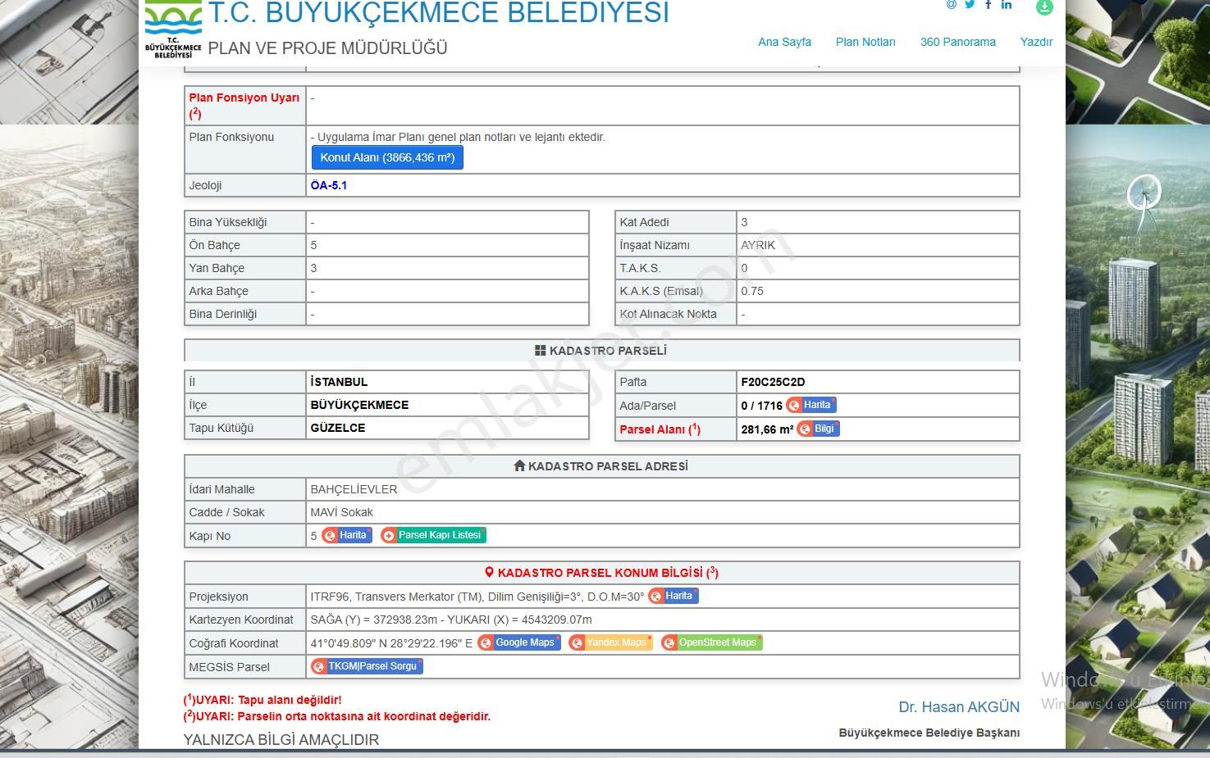Image resolution: width=1210 pixels, height=758 pixels.
Task: Open Google Maps coordinate link
Action: coord(519,642)
